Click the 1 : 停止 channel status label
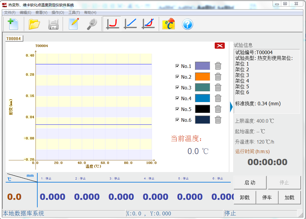 46,179
